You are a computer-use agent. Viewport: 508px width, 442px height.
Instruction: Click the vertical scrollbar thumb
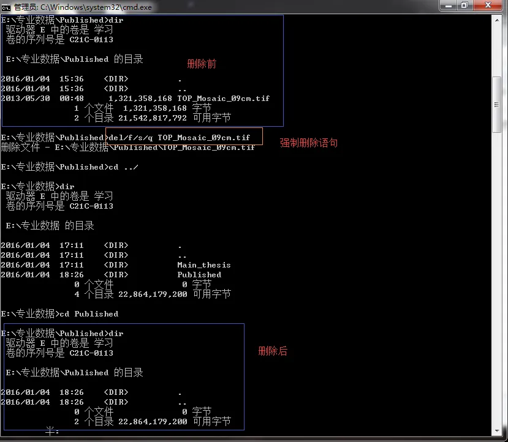click(497, 105)
